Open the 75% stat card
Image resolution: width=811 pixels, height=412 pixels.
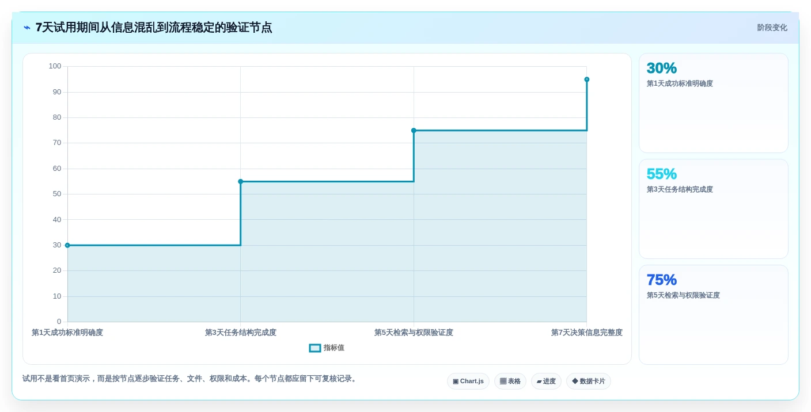pyautogui.click(x=714, y=315)
